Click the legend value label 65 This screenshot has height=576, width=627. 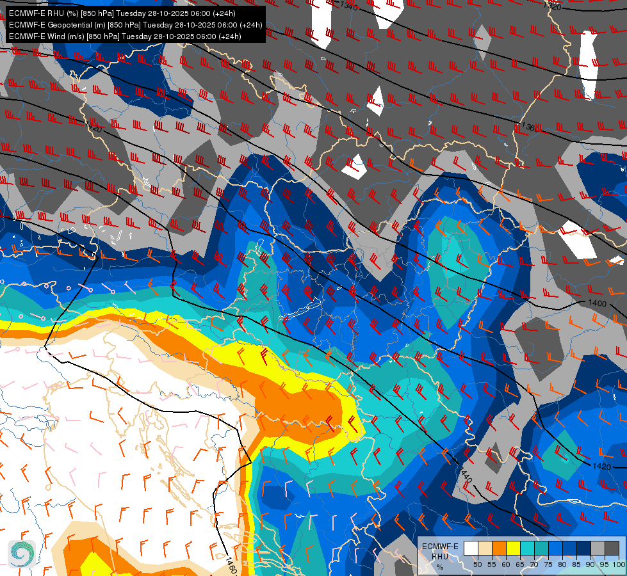coord(520,564)
